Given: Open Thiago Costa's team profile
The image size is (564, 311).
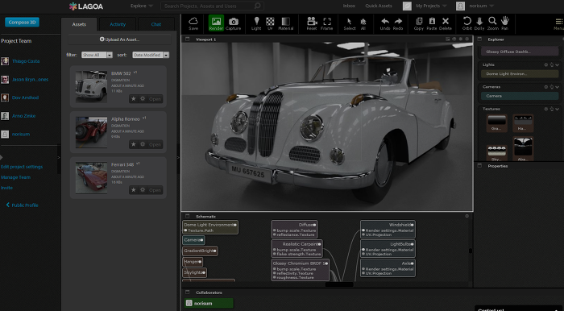Looking at the screenshot, I should (26, 61).
